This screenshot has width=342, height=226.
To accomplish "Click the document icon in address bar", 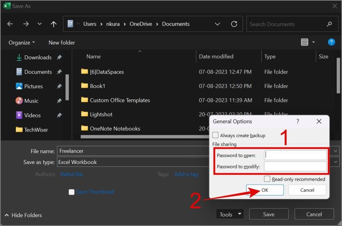I will pyautogui.click(x=70, y=24).
